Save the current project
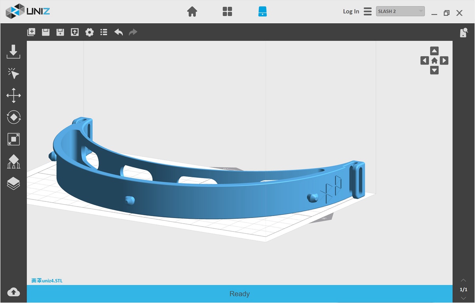475x303 pixels. pos(46,32)
